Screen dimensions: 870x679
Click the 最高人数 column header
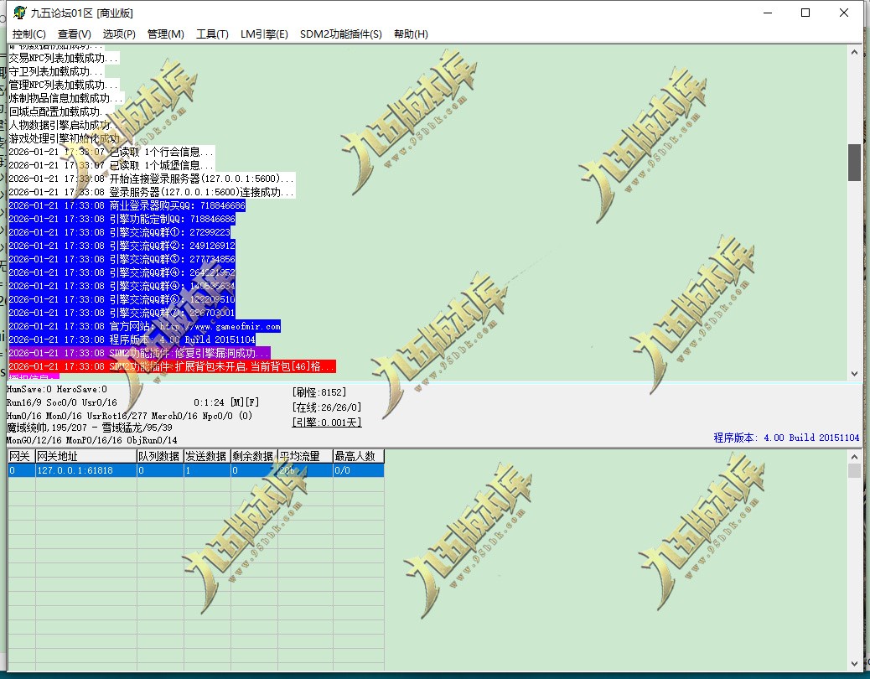358,457
